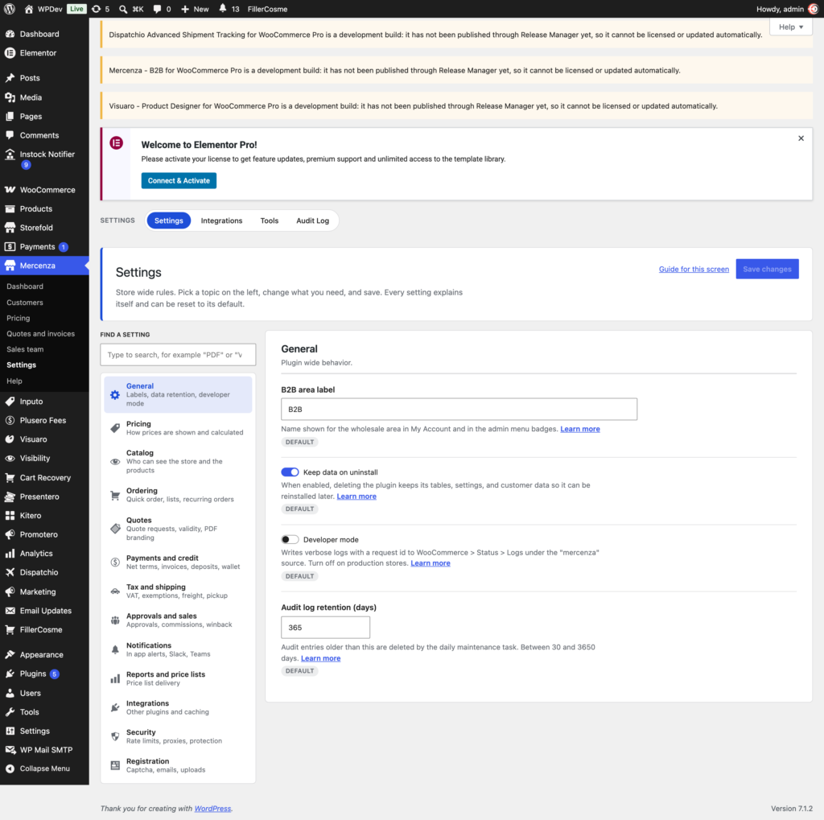Open the WordPress logo menu
The image size is (824, 820).
[x=10, y=9]
